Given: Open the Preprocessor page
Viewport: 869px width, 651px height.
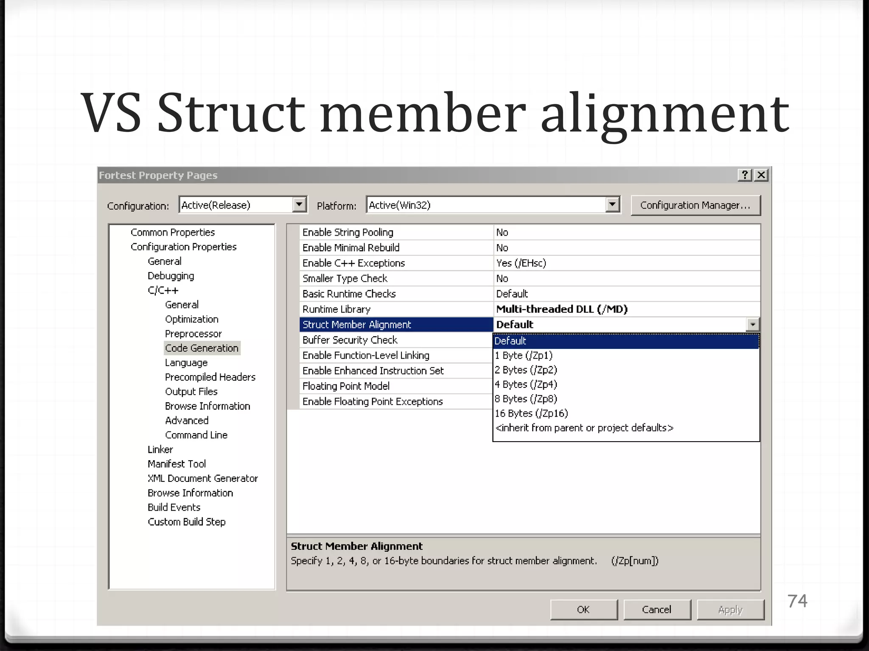Looking at the screenshot, I should (193, 334).
